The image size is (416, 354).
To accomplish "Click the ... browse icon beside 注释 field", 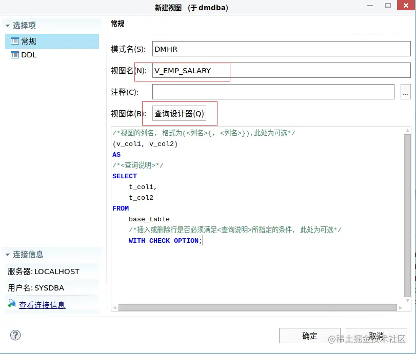I will click(x=406, y=92).
